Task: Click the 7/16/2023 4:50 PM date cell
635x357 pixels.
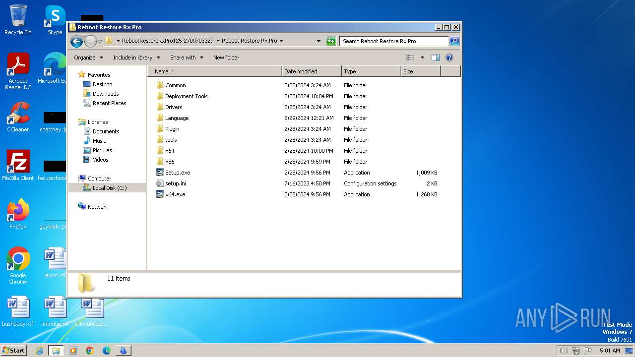Action: pos(307,183)
